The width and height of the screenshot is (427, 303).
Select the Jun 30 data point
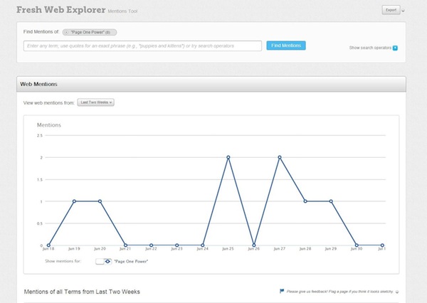[357, 245]
